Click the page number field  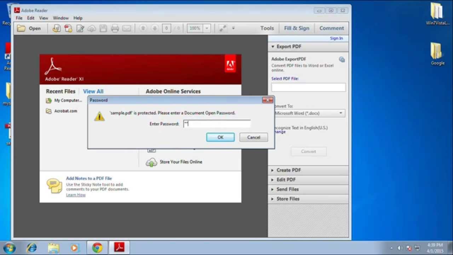click(166, 28)
